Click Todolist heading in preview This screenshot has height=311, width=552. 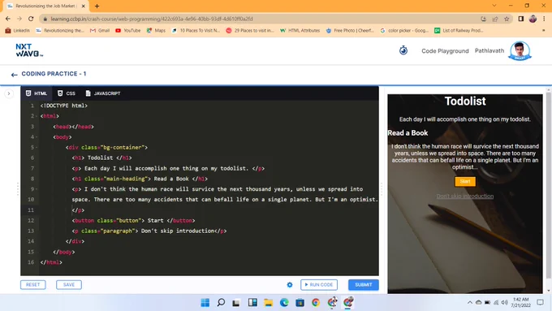point(465,101)
